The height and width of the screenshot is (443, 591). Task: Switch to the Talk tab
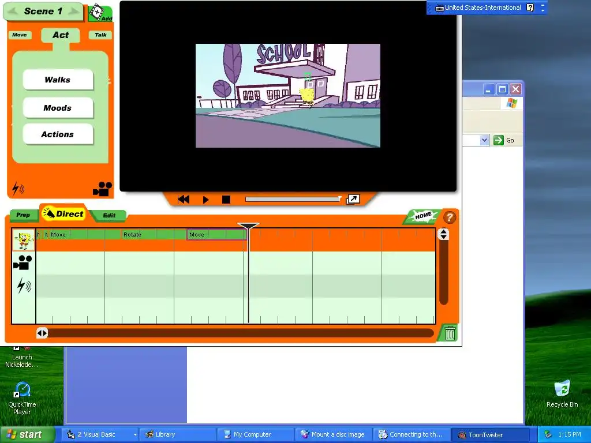tap(100, 35)
